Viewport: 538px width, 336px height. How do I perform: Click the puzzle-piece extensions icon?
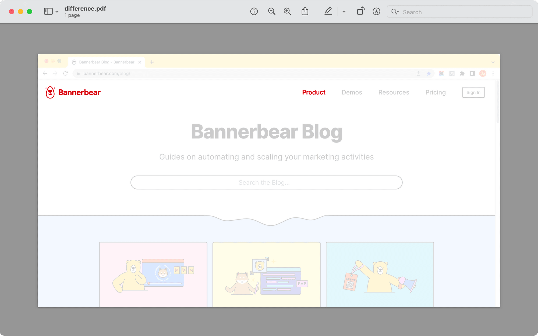pyautogui.click(x=462, y=74)
